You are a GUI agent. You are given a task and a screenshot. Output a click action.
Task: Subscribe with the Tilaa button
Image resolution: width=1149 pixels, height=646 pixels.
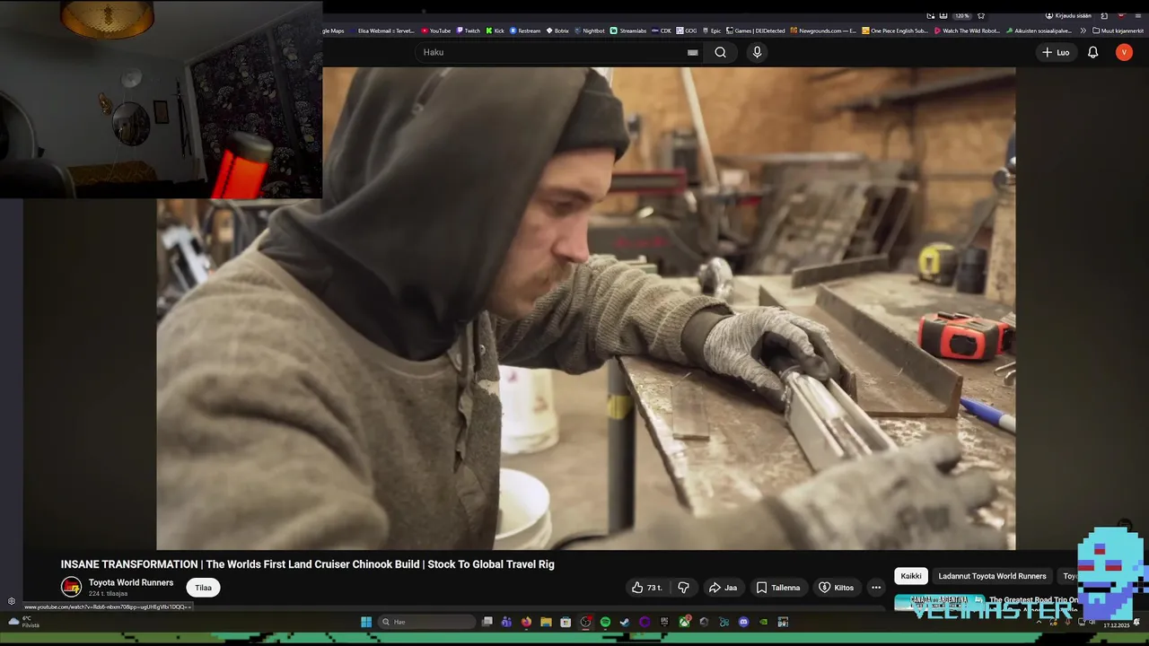[204, 588]
